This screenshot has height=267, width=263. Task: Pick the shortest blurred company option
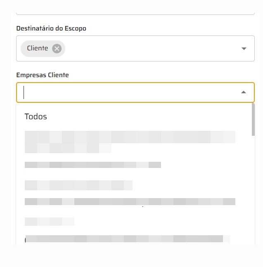point(50,222)
